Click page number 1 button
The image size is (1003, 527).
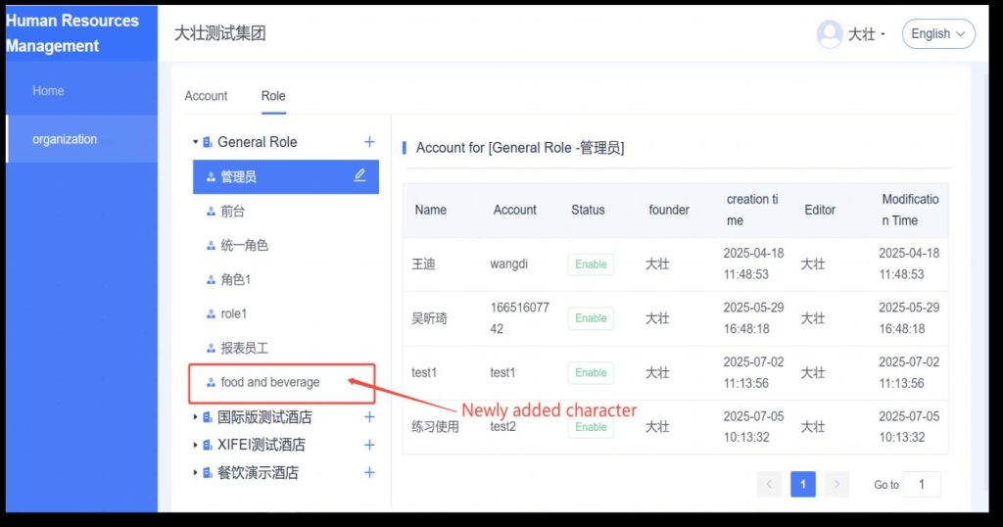pyautogui.click(x=803, y=484)
